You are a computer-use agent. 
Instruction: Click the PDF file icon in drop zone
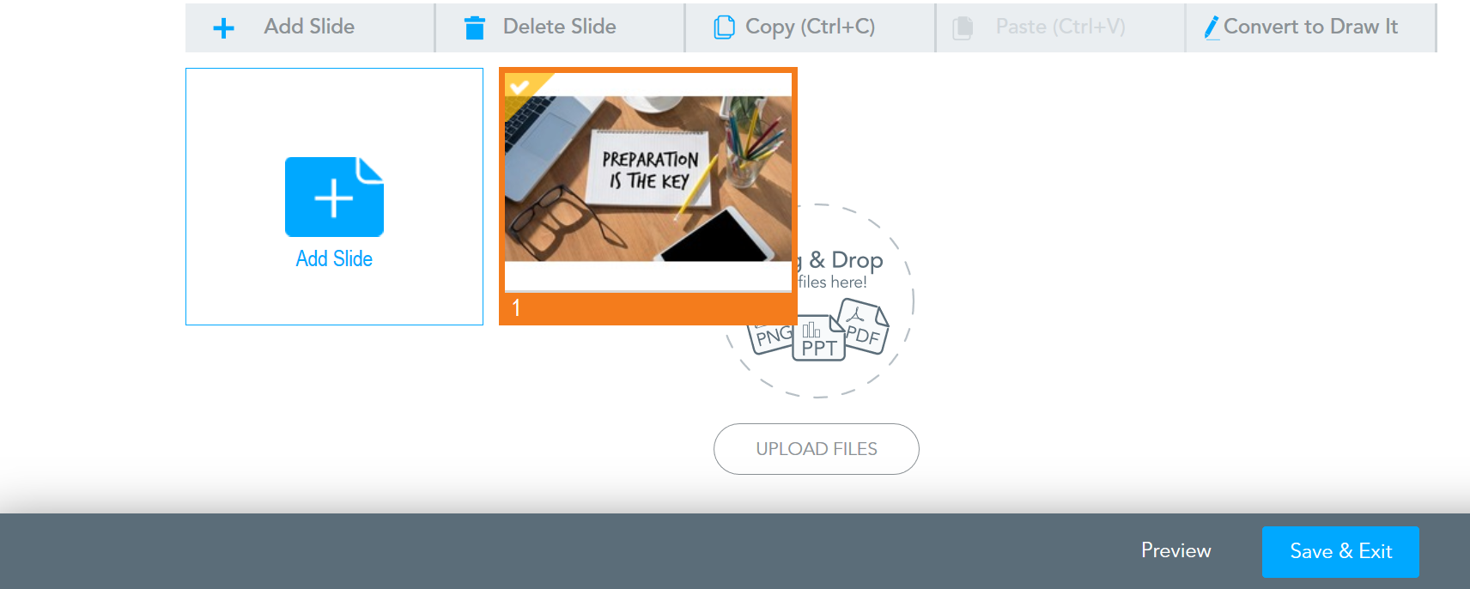[x=864, y=326]
